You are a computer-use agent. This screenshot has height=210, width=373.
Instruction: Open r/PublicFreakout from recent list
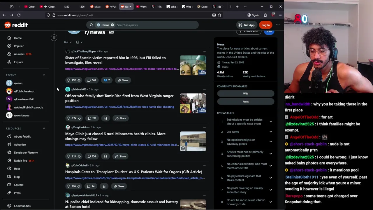[x=24, y=91]
